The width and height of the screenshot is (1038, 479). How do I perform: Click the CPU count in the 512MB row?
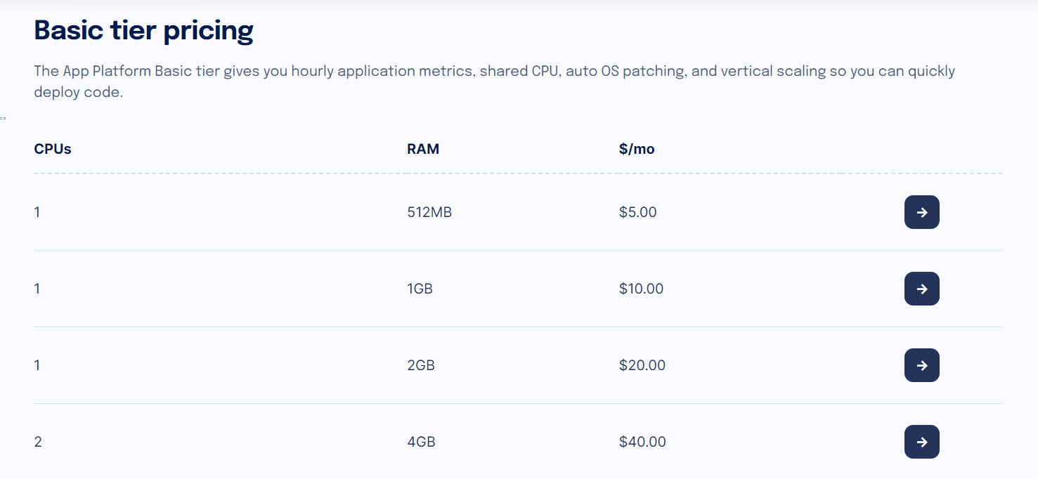click(37, 212)
